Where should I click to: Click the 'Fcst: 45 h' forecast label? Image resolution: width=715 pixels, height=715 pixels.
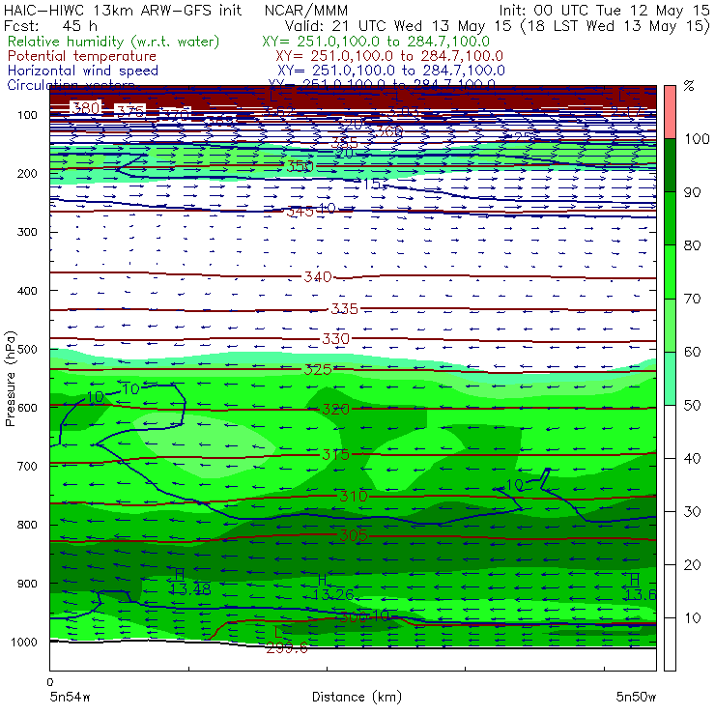click(x=50, y=25)
